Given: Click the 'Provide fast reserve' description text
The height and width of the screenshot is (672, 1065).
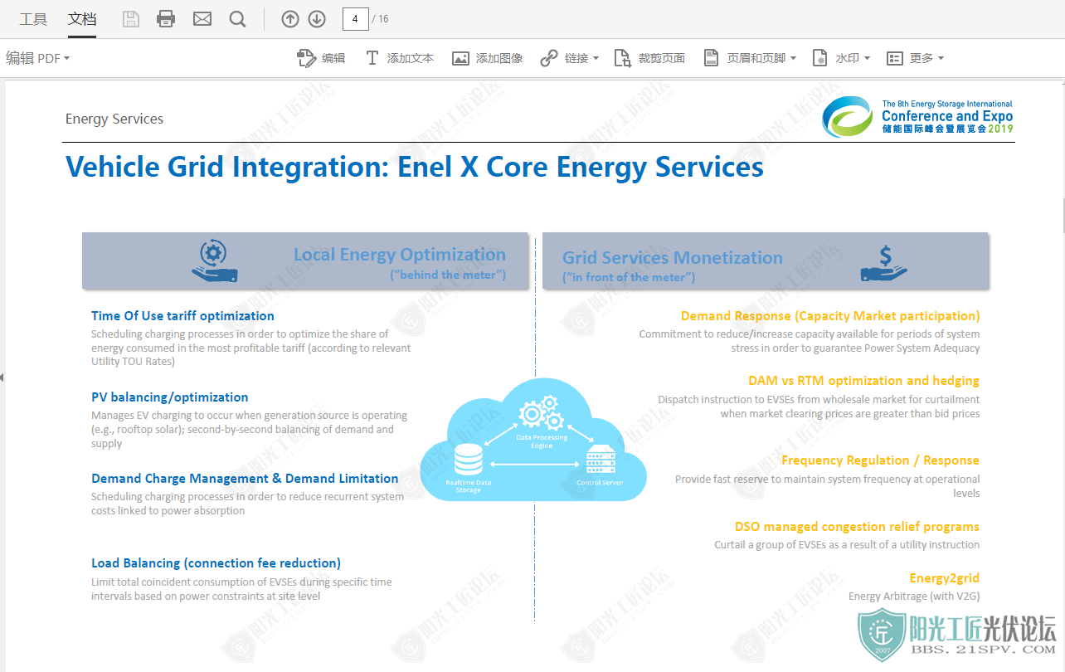Looking at the screenshot, I should tap(828, 485).
